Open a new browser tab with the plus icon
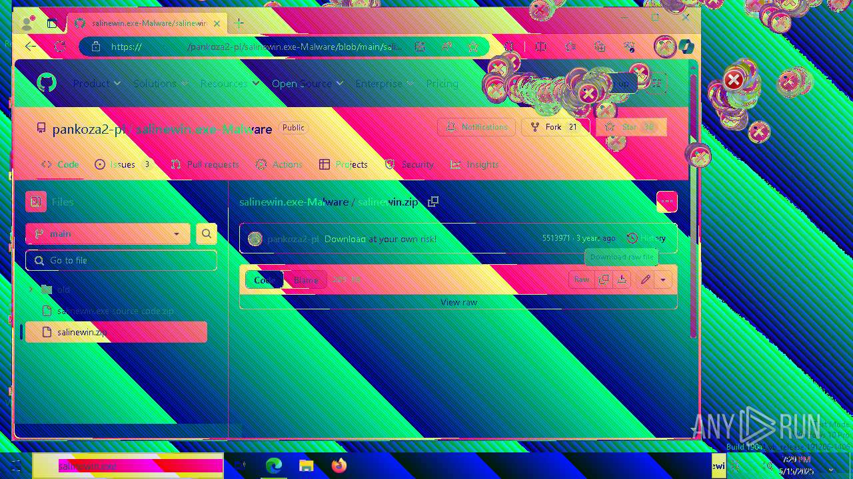This screenshot has width=853, height=479. [239, 23]
